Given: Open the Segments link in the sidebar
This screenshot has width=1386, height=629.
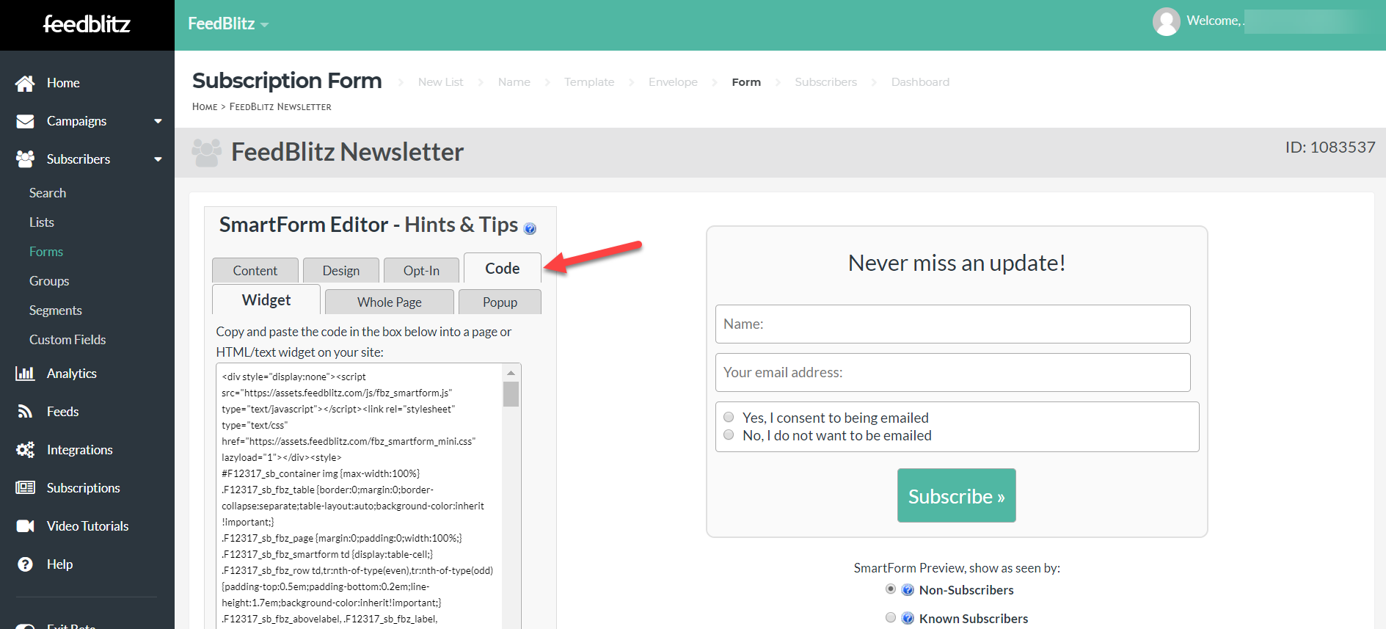Looking at the screenshot, I should (x=56, y=310).
